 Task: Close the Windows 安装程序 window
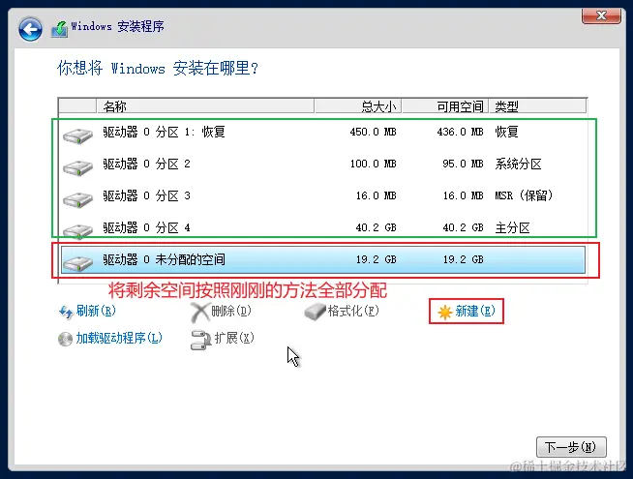tap(601, 15)
